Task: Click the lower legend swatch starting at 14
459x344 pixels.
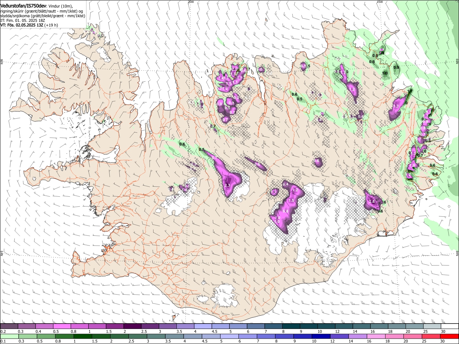Action: point(358,336)
